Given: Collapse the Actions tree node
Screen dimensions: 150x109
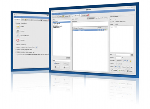Looking at the screenshot, I should pos(53,21).
